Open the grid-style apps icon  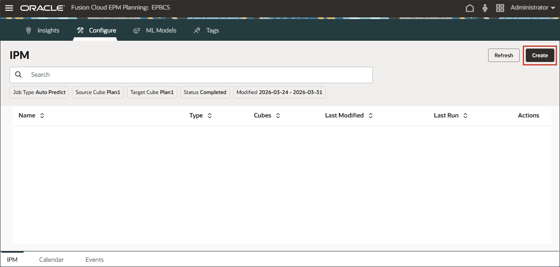(x=500, y=8)
